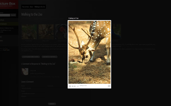
Task: Click the sidebar Search button
Action: pos(13,15)
